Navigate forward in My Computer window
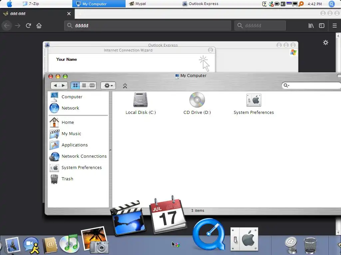 coord(63,85)
